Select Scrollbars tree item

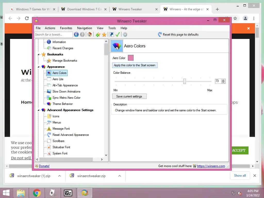pos(59,141)
